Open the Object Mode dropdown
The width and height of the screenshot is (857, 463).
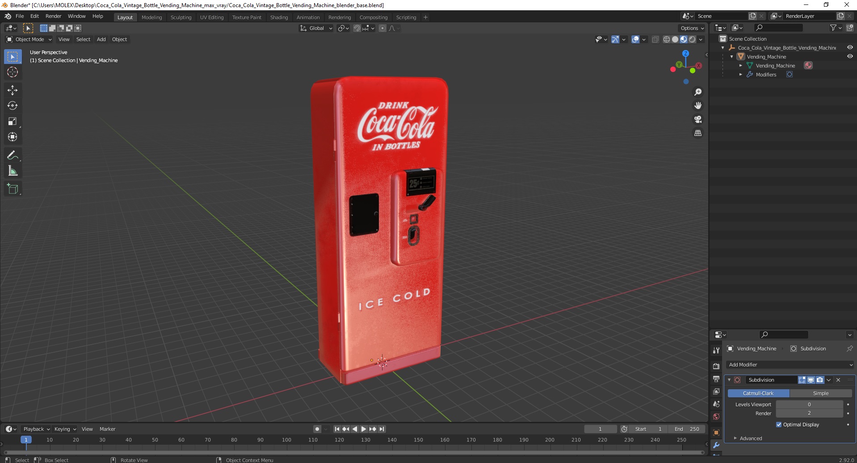29,39
